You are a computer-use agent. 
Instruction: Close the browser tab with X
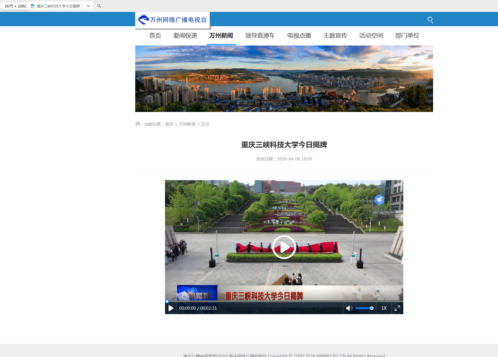pos(88,6)
